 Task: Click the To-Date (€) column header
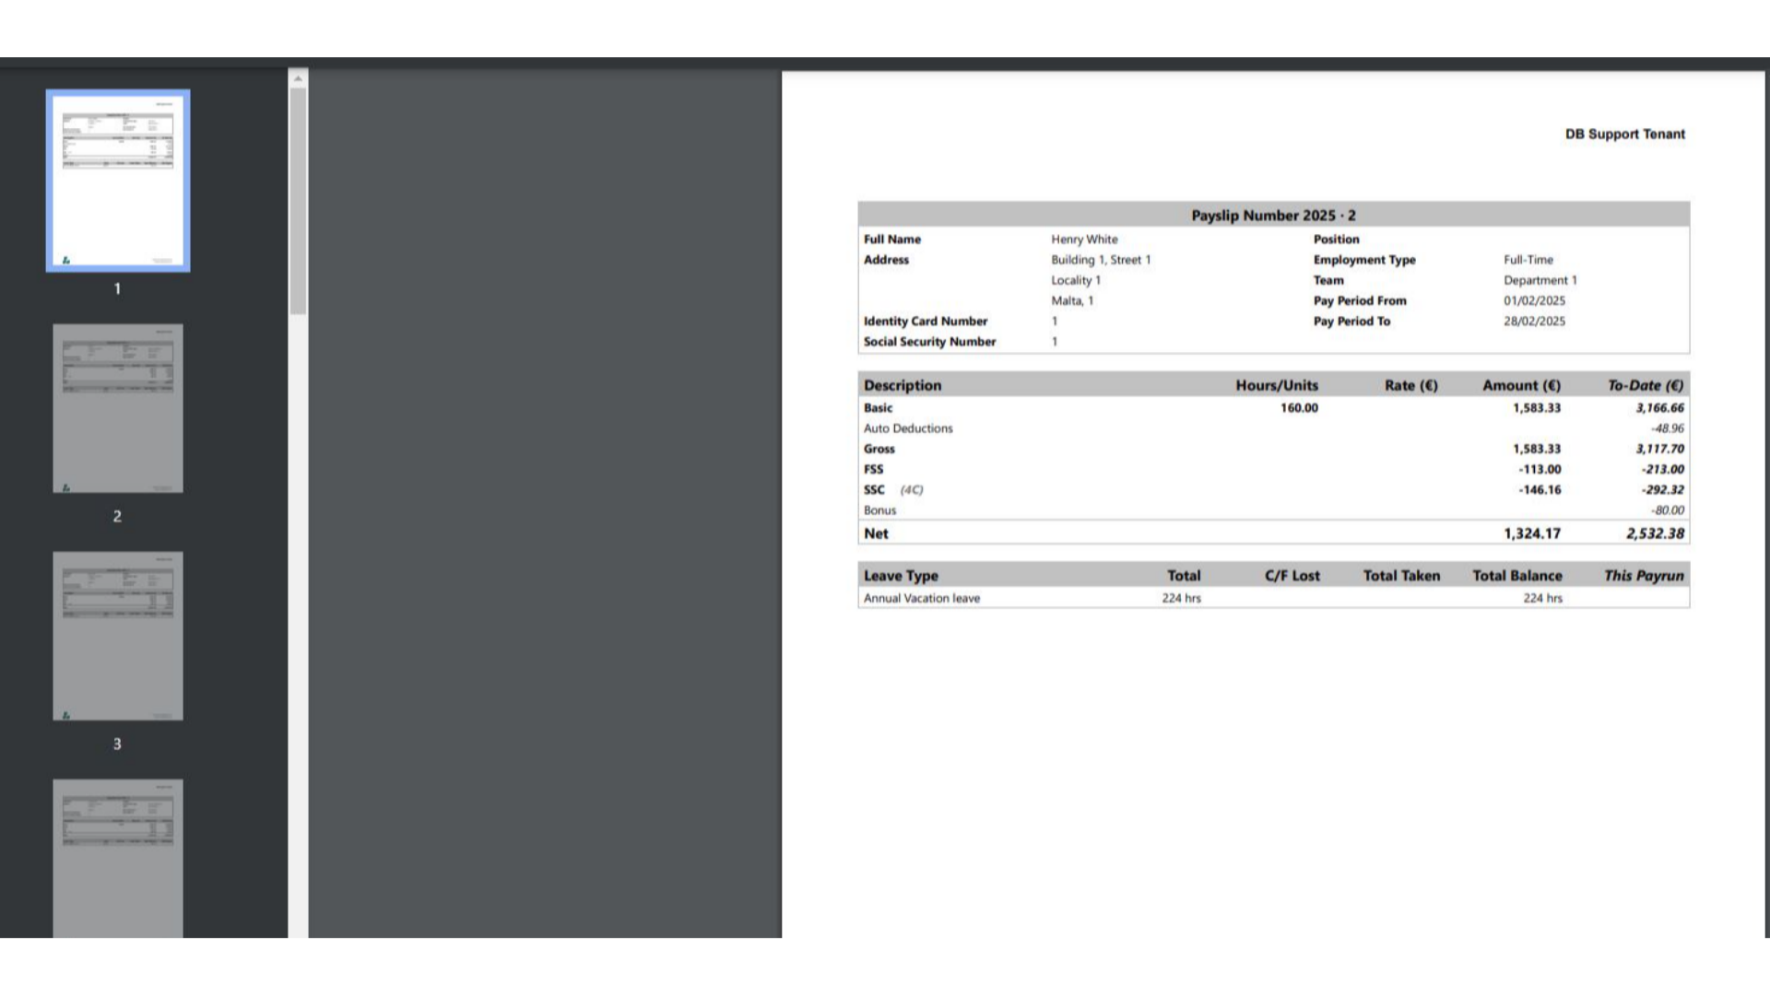point(1645,385)
